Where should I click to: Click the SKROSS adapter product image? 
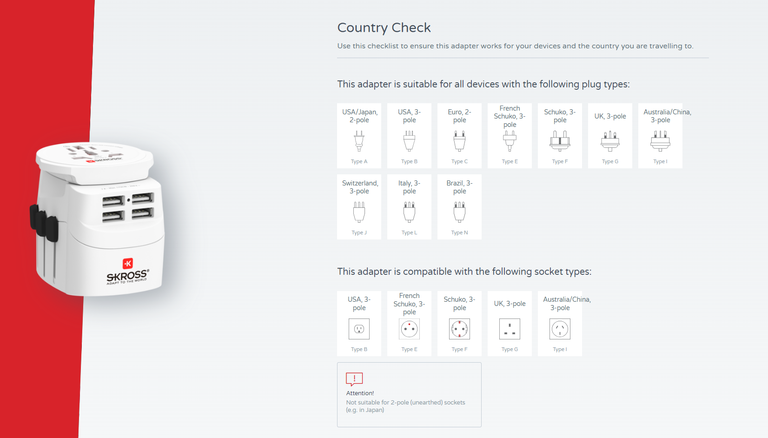100,219
